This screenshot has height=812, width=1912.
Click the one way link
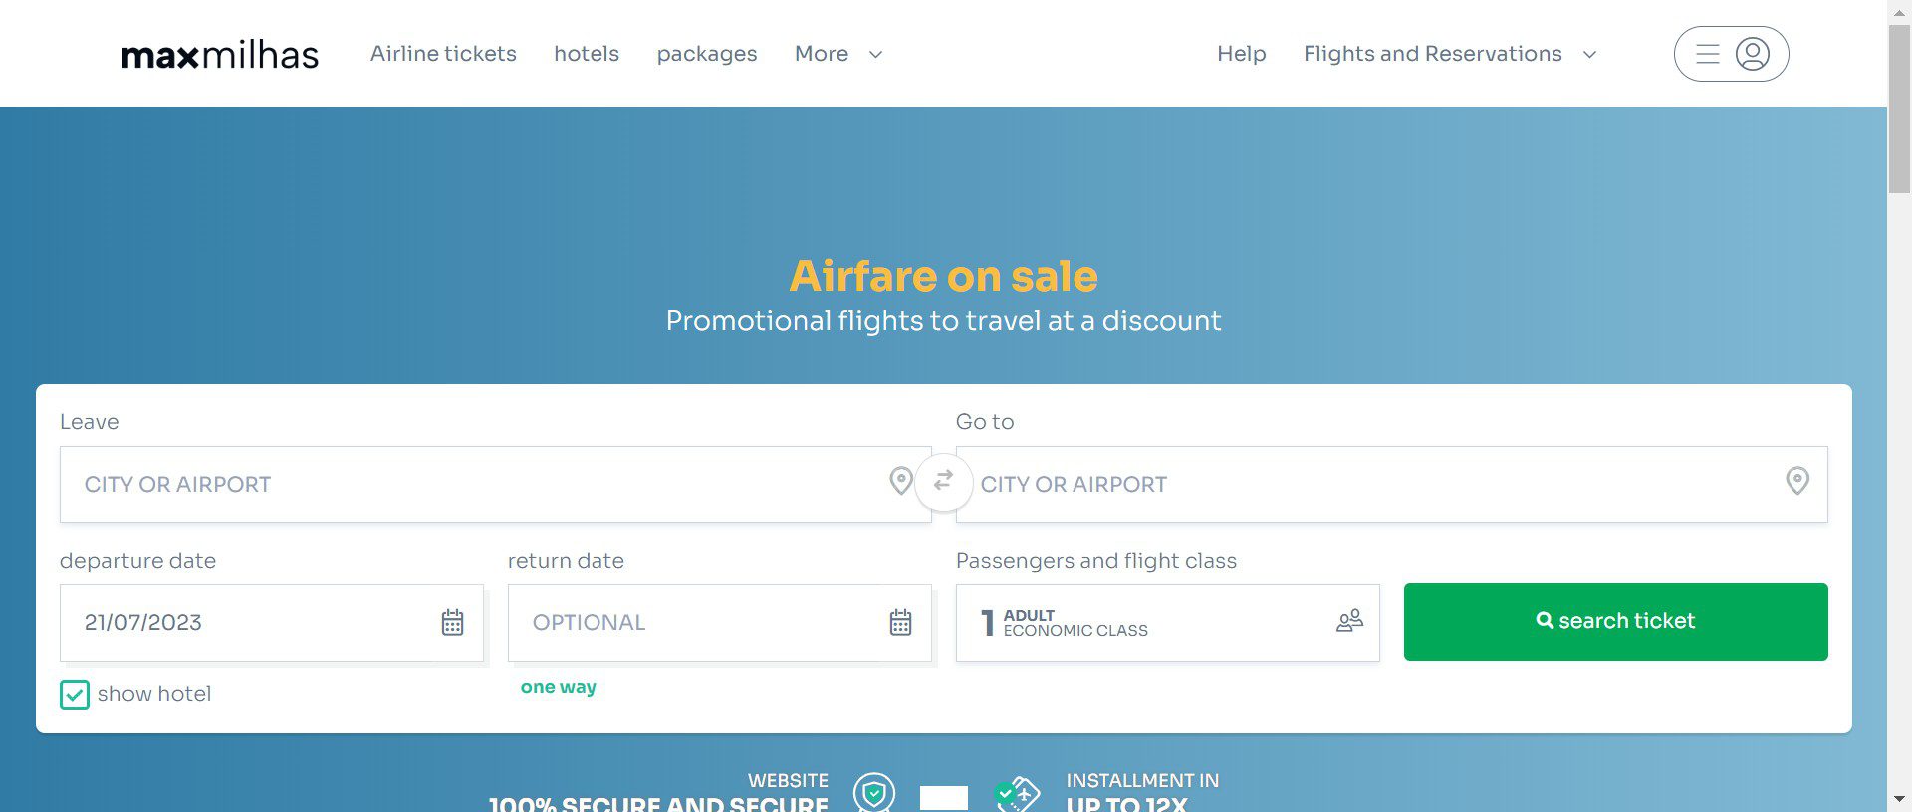(559, 687)
